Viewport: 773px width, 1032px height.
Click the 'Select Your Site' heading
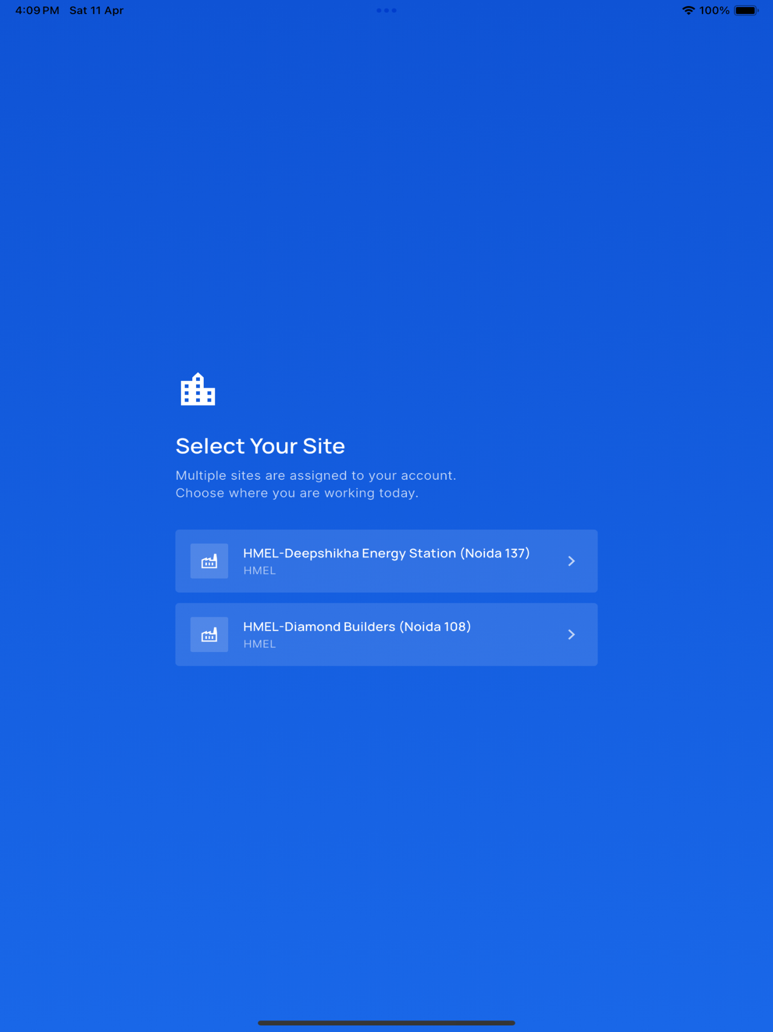(x=260, y=446)
